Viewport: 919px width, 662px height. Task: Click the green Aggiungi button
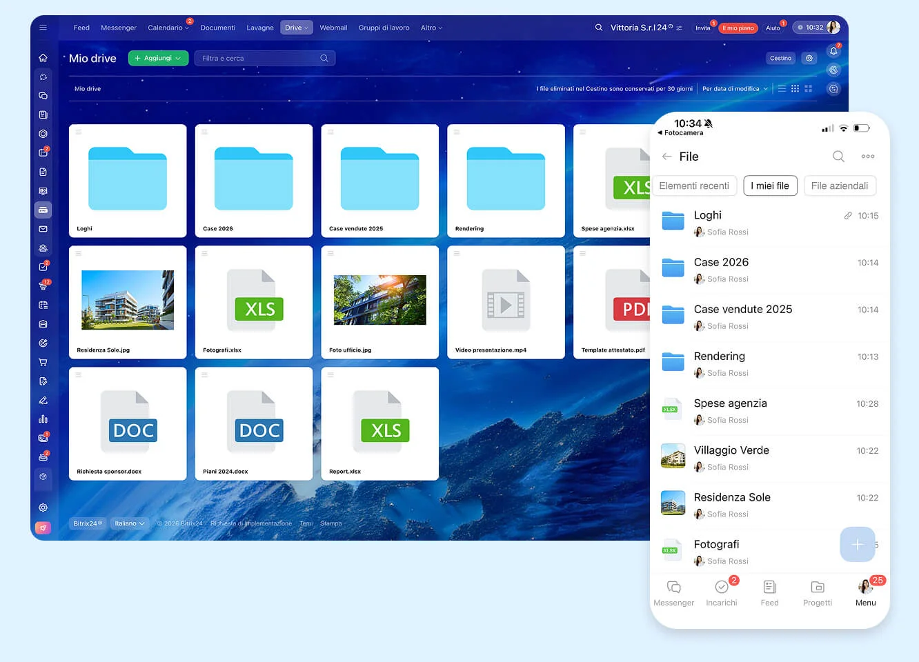(158, 58)
